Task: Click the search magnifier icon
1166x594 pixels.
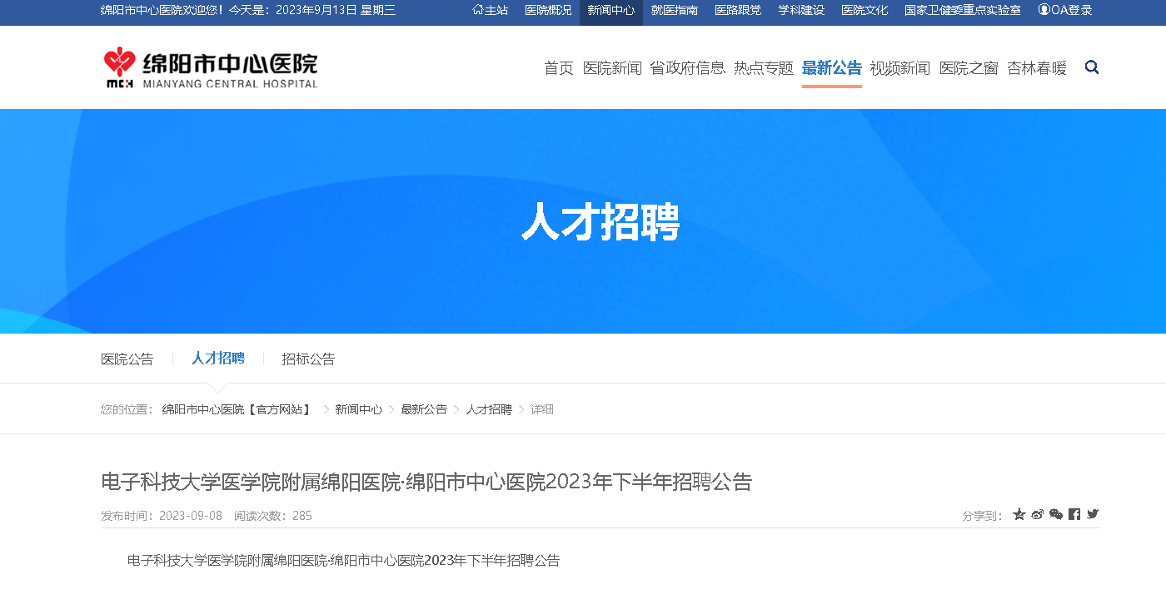Action: pos(1092,67)
